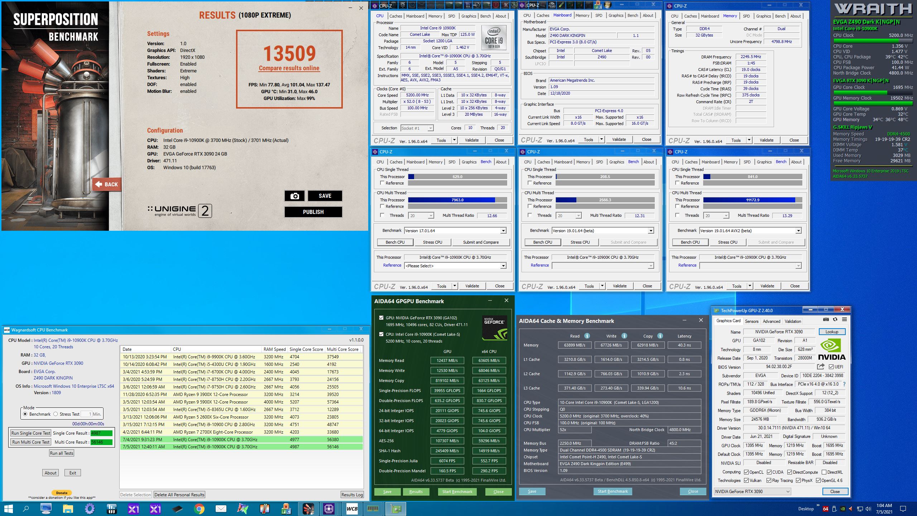Click Memory Read info icon in AIDA64
This screenshot has width=917, height=516.
coord(587,336)
